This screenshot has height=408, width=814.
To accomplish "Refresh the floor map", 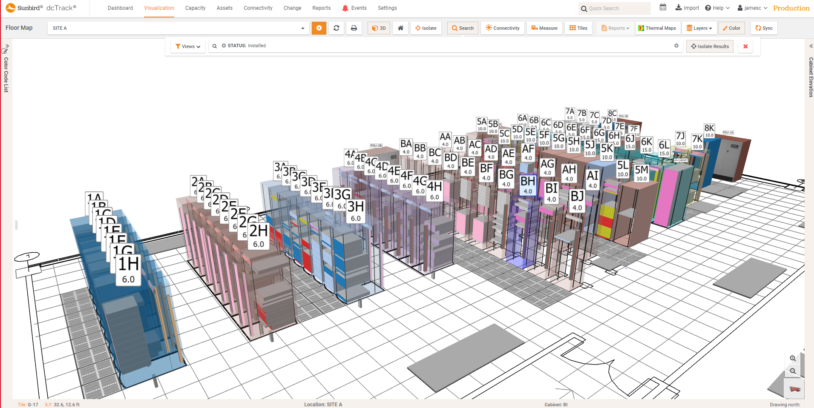I will (336, 28).
